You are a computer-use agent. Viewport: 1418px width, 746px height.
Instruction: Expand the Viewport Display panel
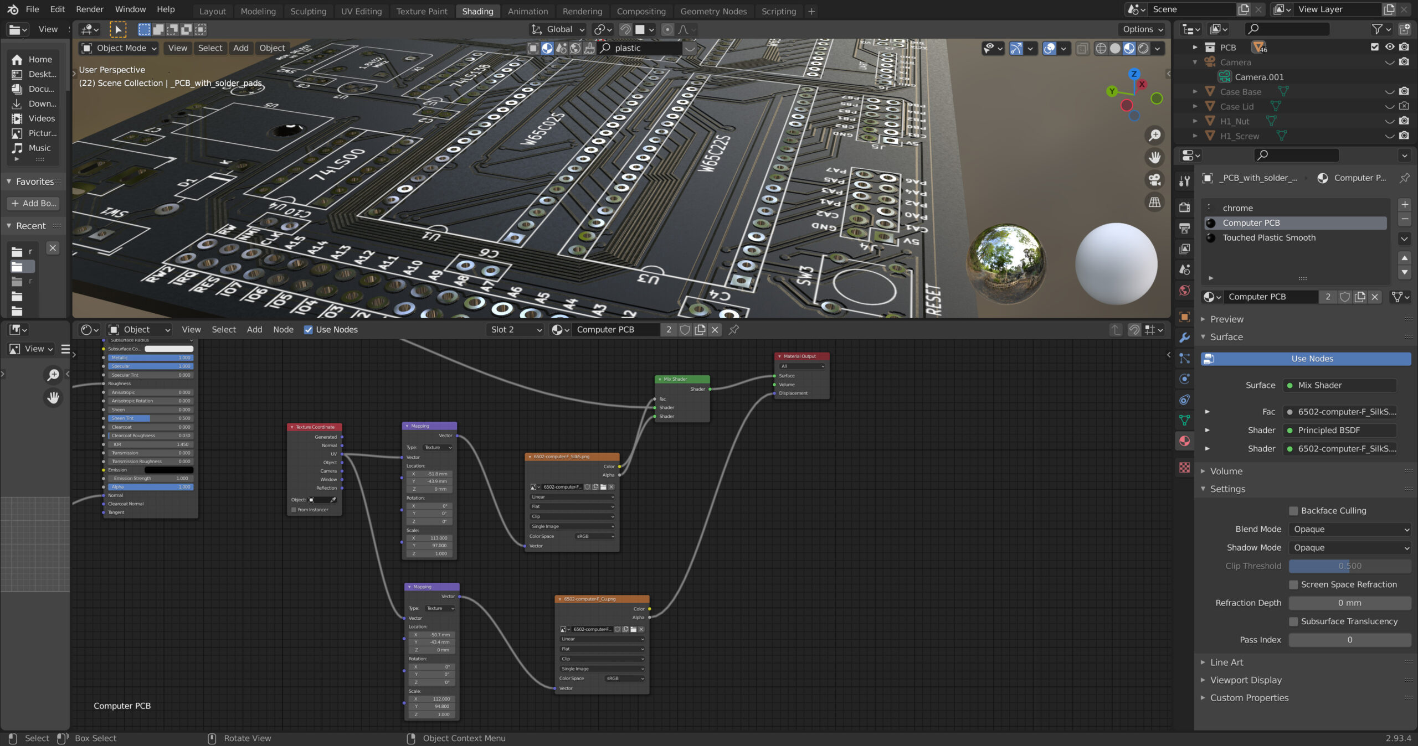(1246, 680)
